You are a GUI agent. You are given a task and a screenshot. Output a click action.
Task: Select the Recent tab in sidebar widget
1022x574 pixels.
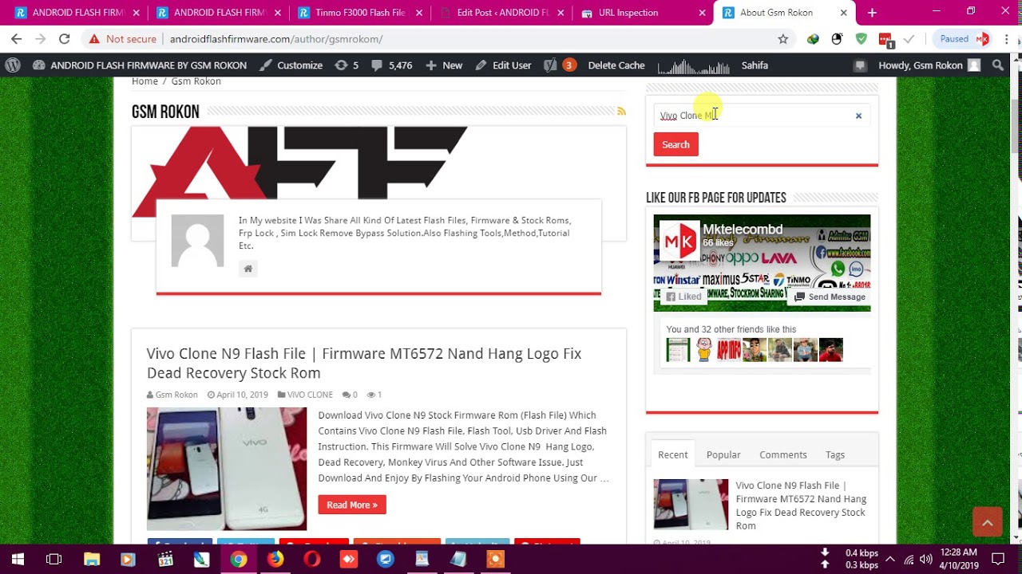672,454
